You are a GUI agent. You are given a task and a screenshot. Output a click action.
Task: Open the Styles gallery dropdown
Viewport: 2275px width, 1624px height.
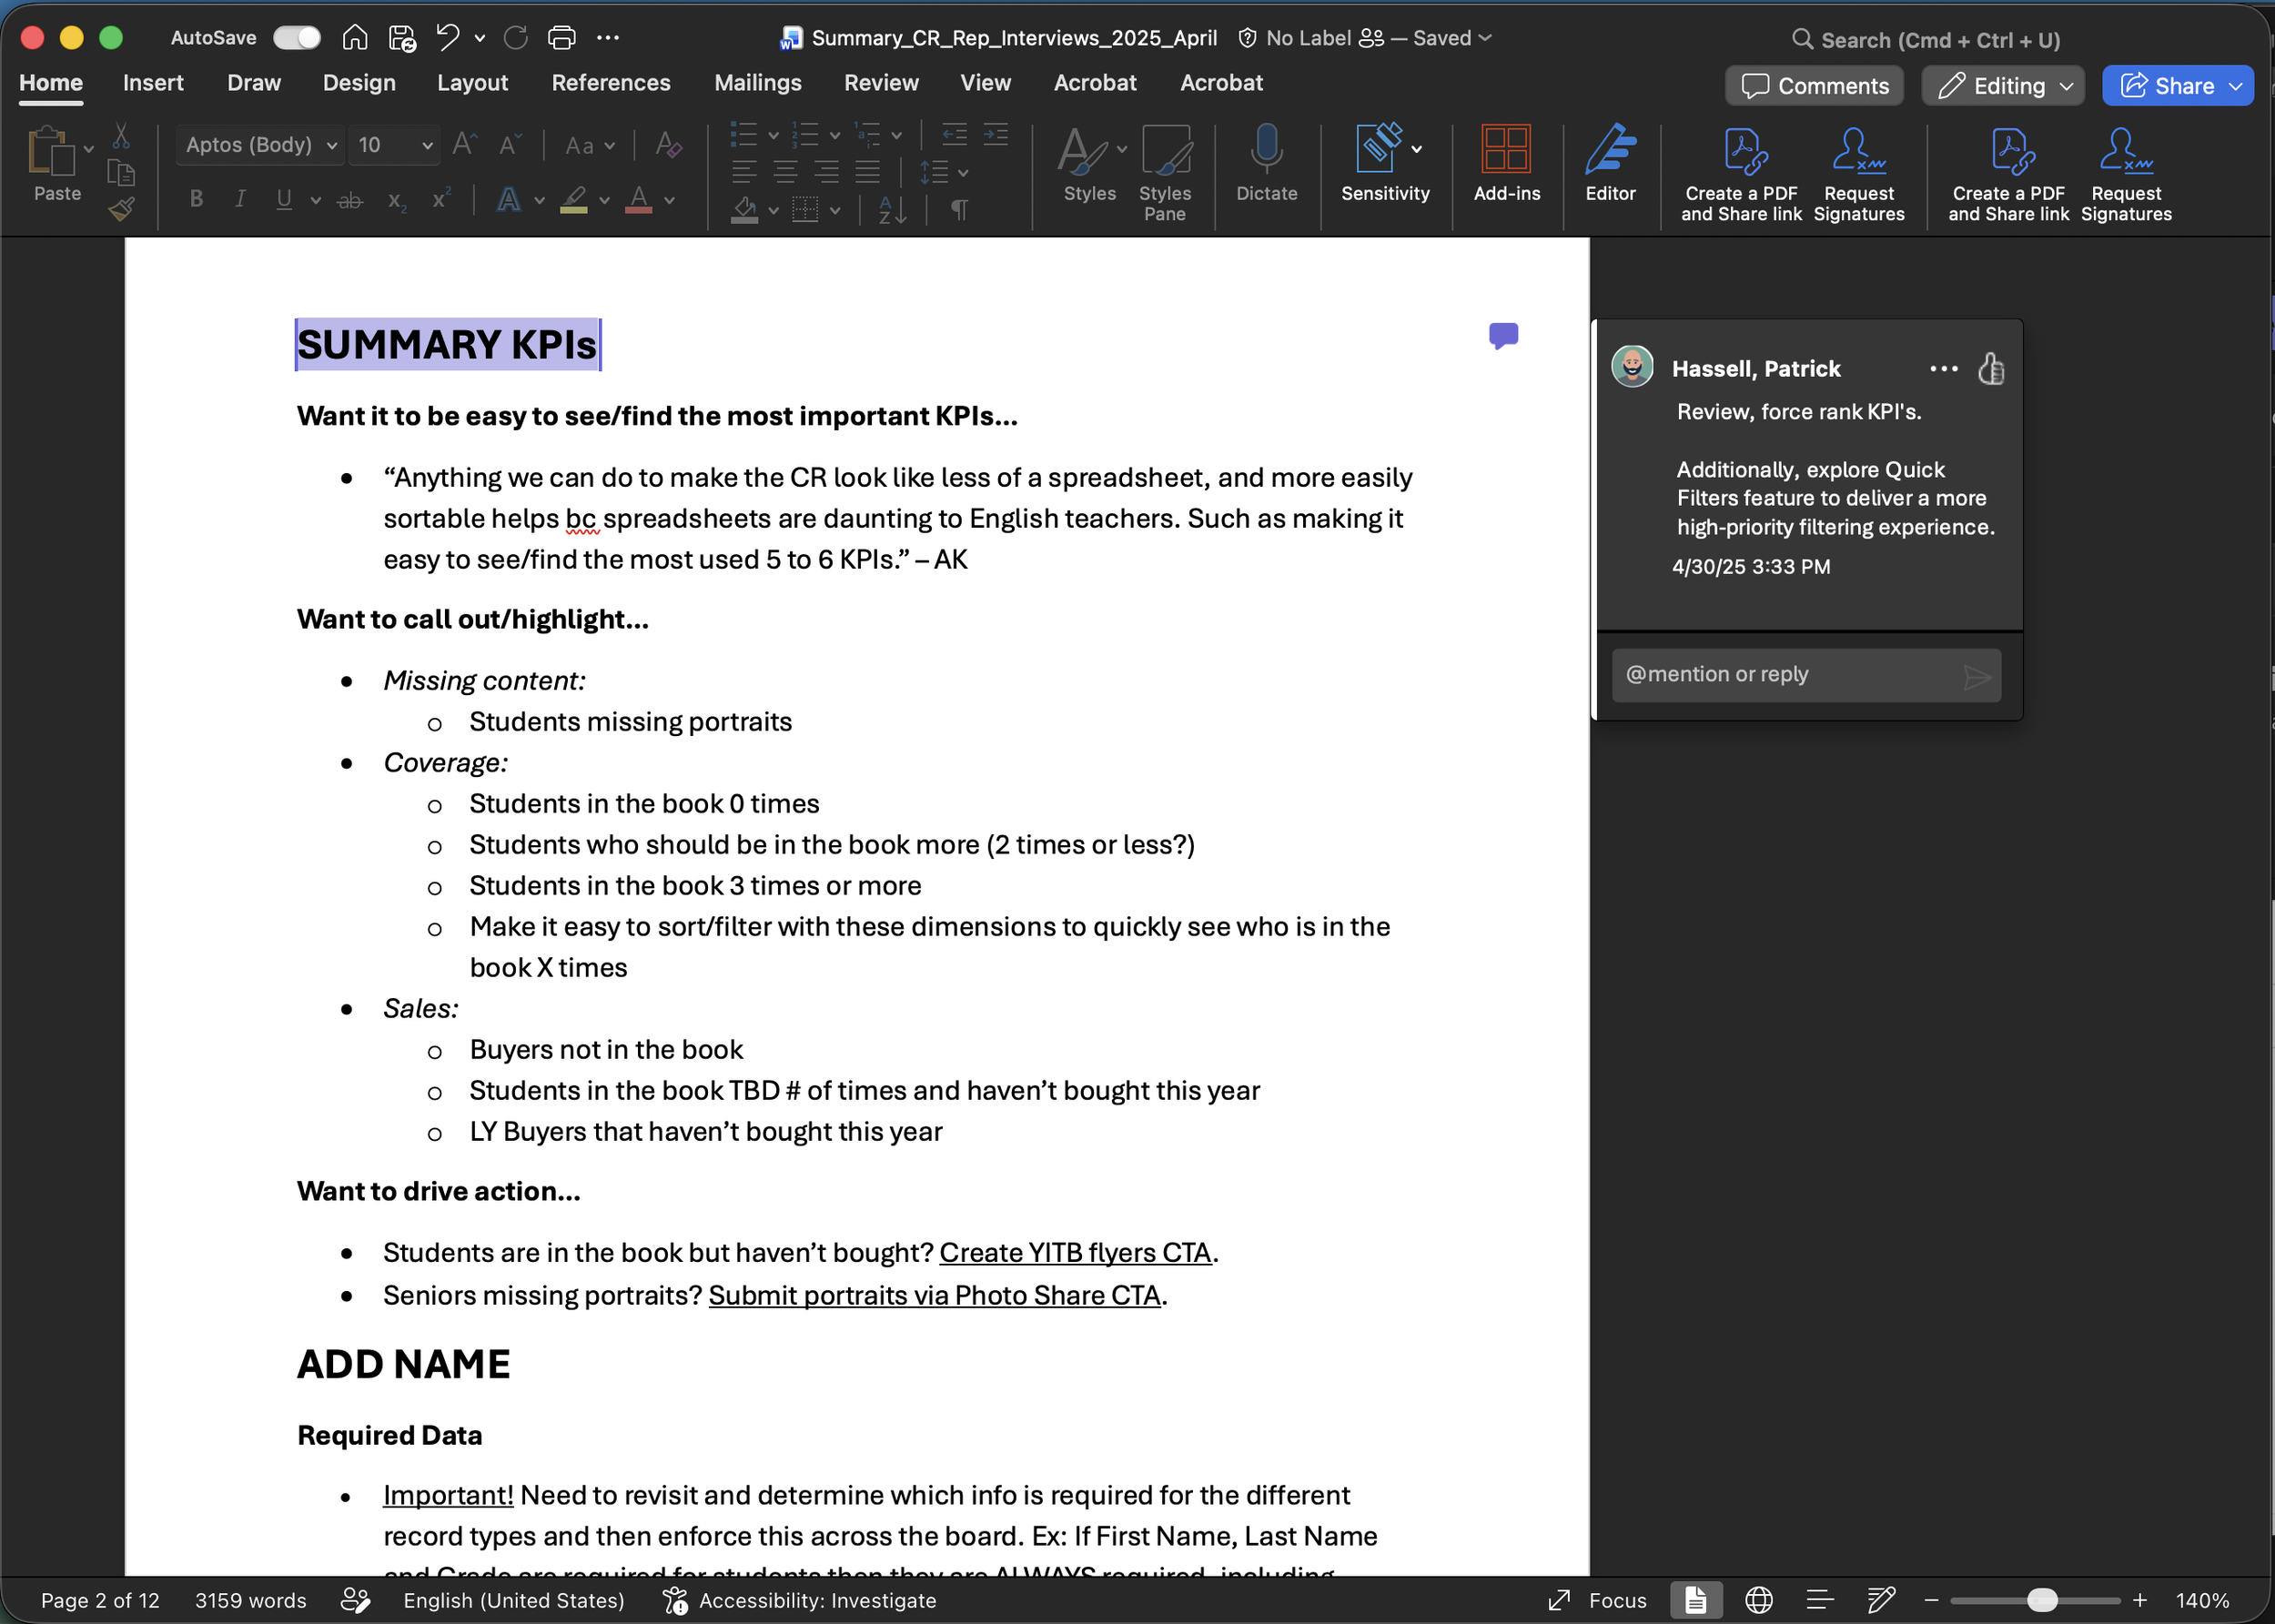tap(1122, 149)
